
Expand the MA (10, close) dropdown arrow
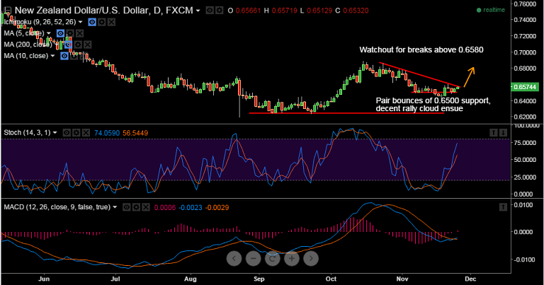tap(52, 56)
